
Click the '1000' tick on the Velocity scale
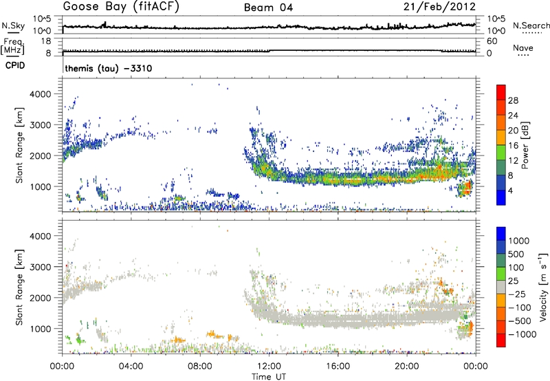(518, 241)
